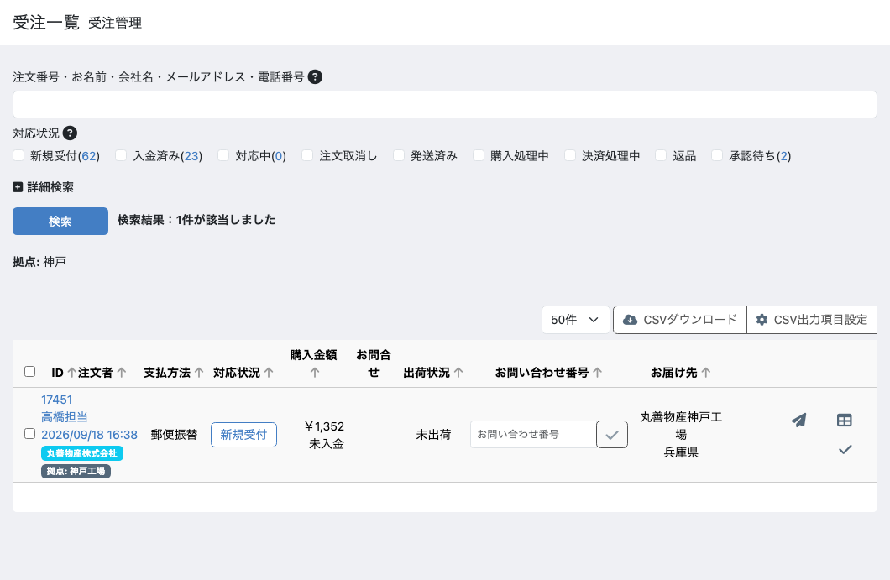Viewport: 890px width, 580px height.
Task: Check the 購入処理中 status filter
Action: click(x=479, y=155)
